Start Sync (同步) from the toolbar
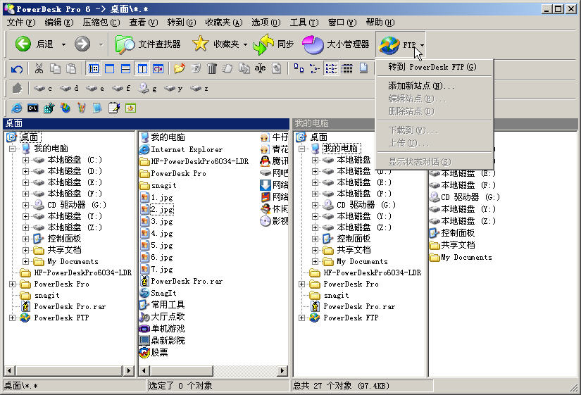Screen dimensions: 581x395 coord(273,44)
